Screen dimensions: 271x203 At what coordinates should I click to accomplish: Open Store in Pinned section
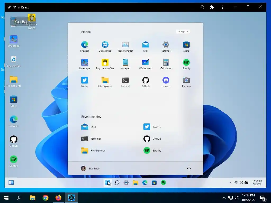point(186,46)
